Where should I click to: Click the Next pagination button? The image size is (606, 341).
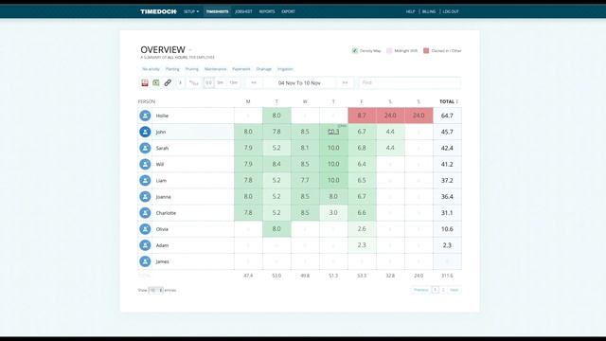(x=454, y=290)
